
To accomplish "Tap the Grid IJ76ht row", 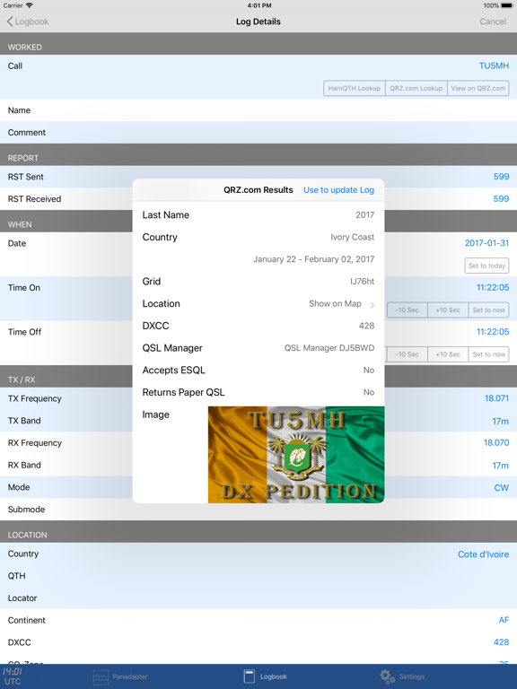I will [x=258, y=281].
